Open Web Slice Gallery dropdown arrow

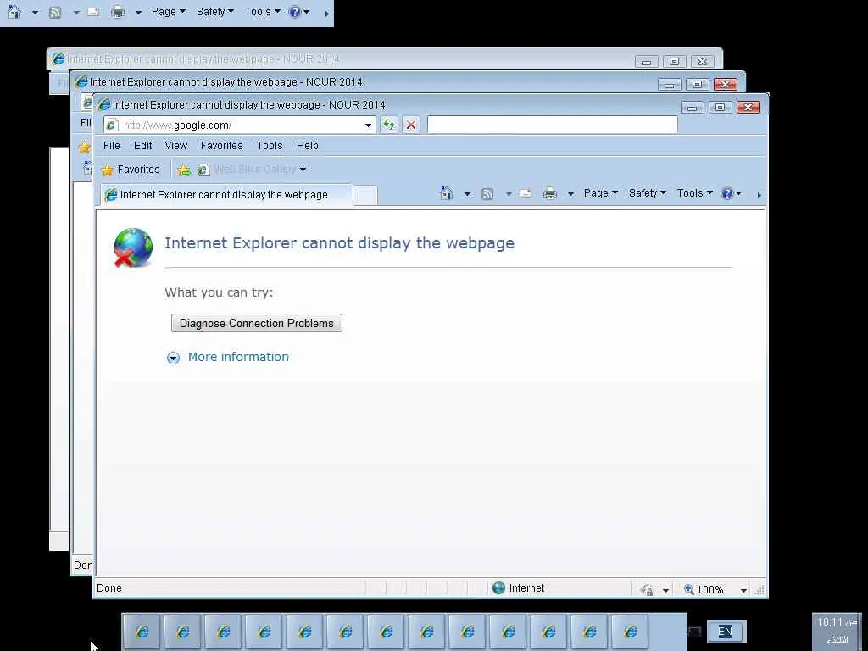(303, 170)
